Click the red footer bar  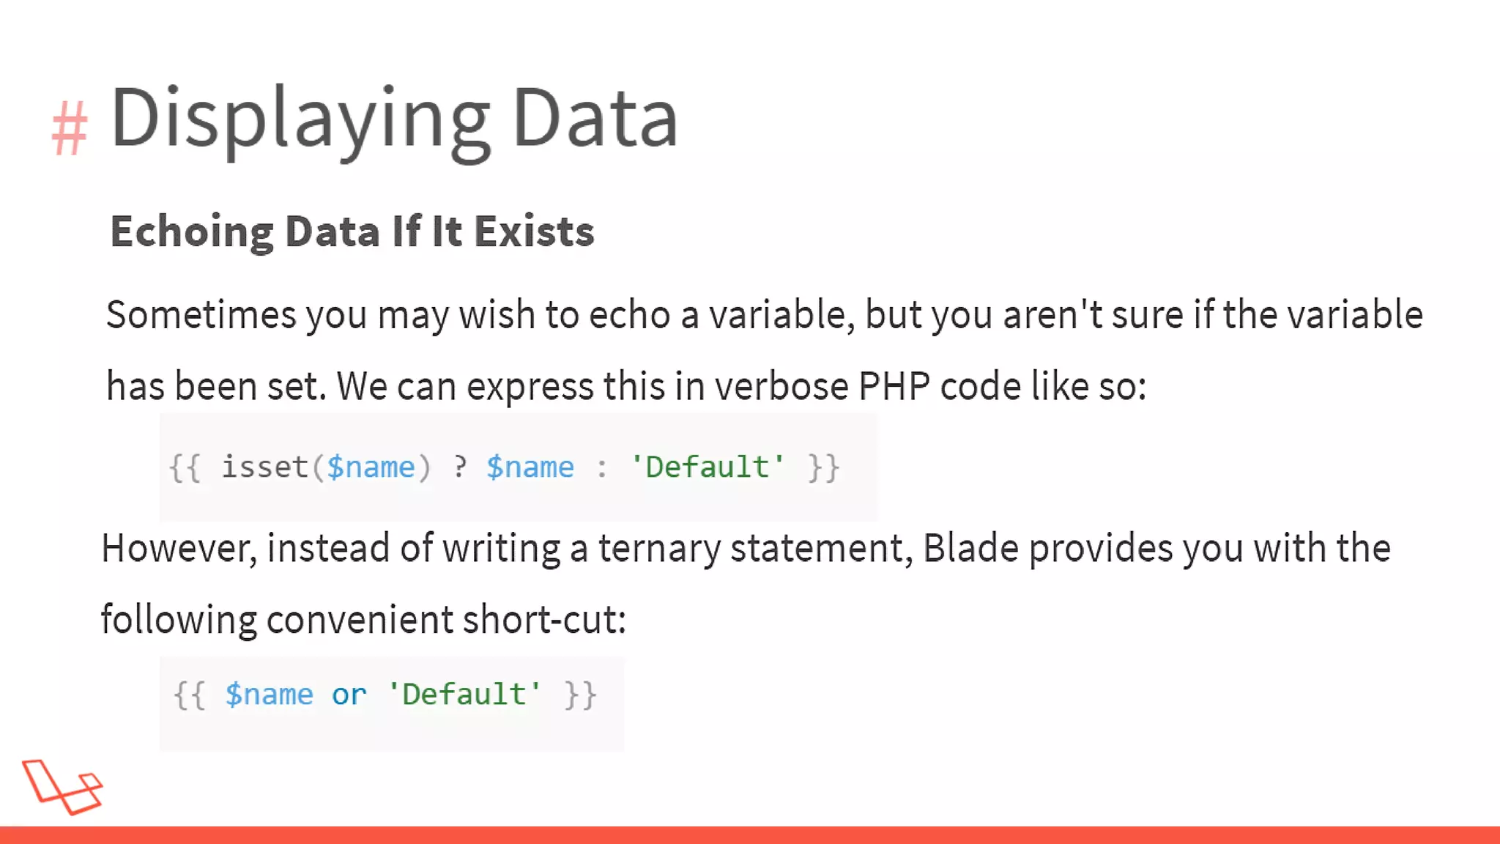pos(750,835)
